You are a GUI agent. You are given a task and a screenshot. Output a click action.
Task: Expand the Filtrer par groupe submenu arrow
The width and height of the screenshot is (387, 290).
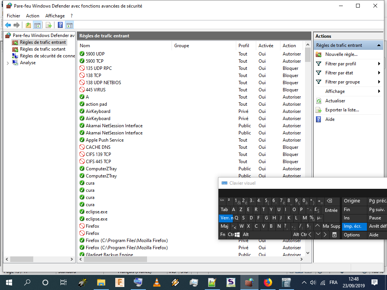point(379,82)
